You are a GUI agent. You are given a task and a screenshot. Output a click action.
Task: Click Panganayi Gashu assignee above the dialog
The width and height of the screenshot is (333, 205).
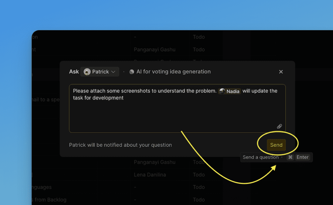coord(154,50)
